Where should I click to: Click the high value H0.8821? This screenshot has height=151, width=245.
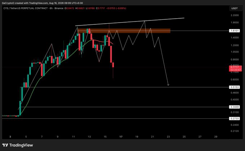point(80,8)
